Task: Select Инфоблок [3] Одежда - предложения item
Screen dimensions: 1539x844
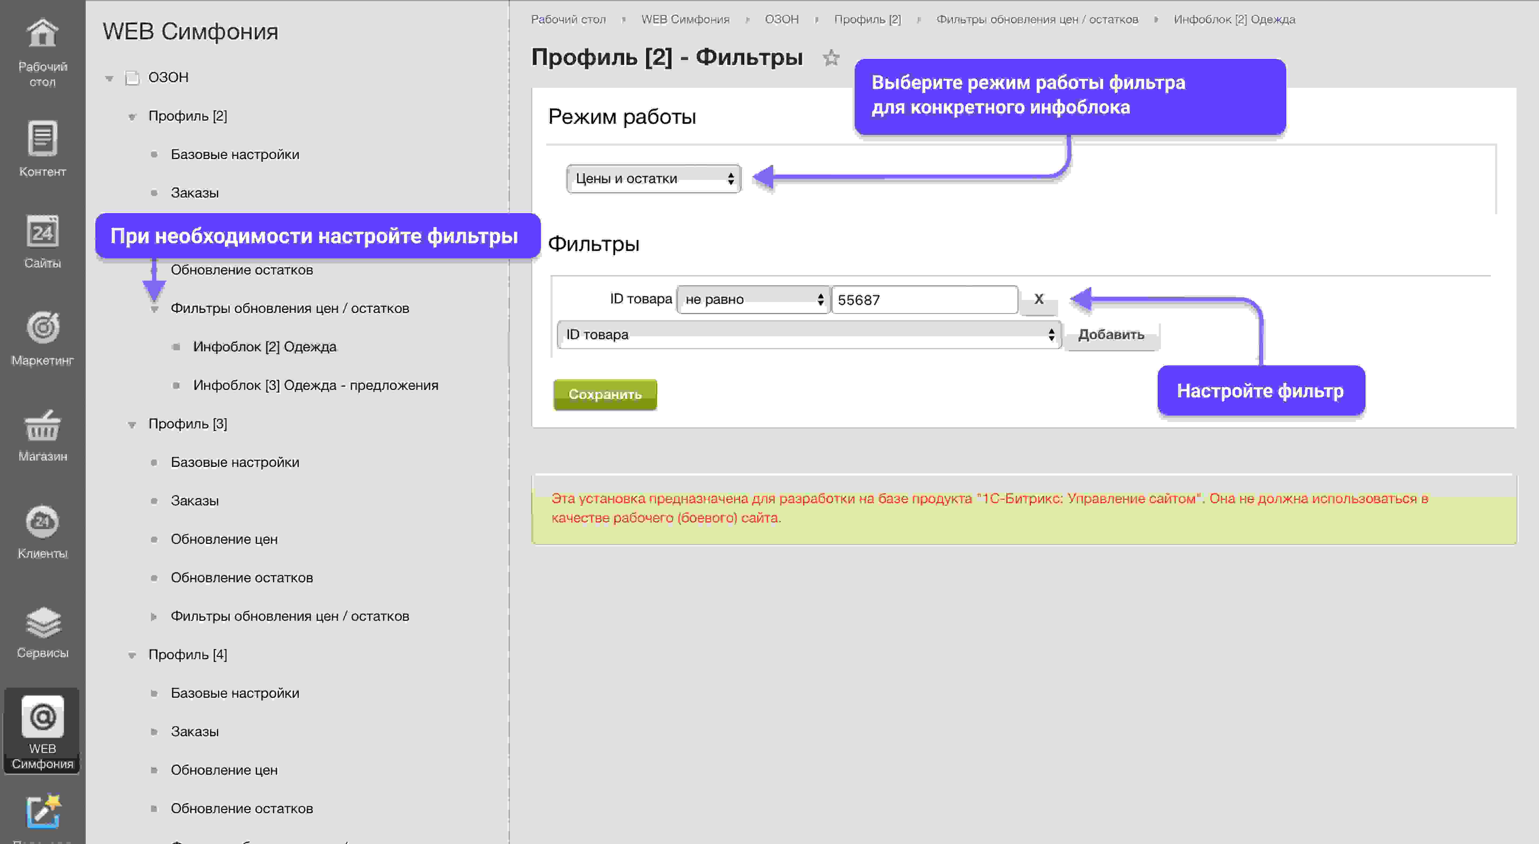Action: 315,385
